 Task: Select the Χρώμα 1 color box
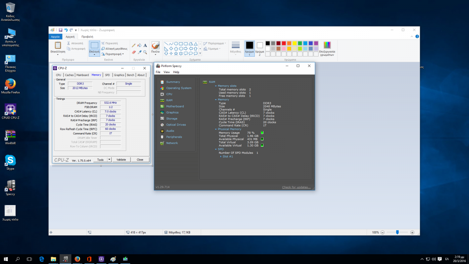pyautogui.click(x=249, y=48)
